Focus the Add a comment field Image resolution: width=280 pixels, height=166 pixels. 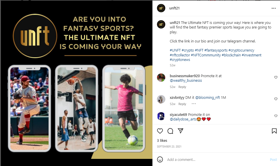pos(216,159)
